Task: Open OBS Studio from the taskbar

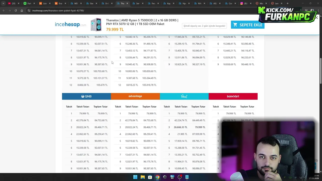Action: click(180, 177)
